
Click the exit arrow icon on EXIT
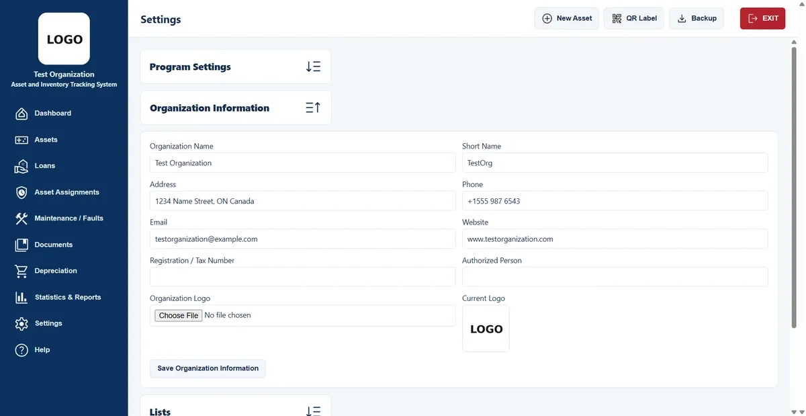tap(753, 18)
